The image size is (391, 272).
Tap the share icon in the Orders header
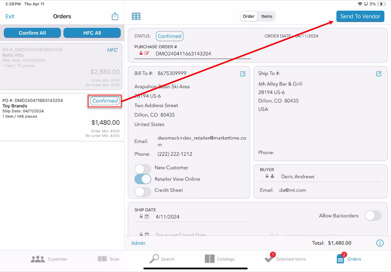(115, 16)
